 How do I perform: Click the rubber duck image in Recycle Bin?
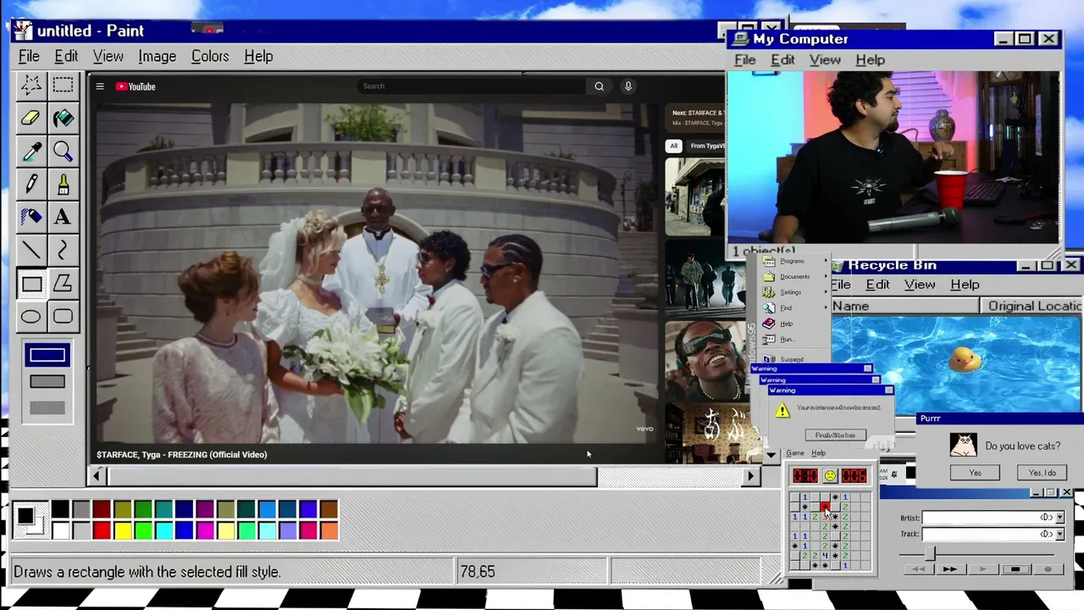964,359
